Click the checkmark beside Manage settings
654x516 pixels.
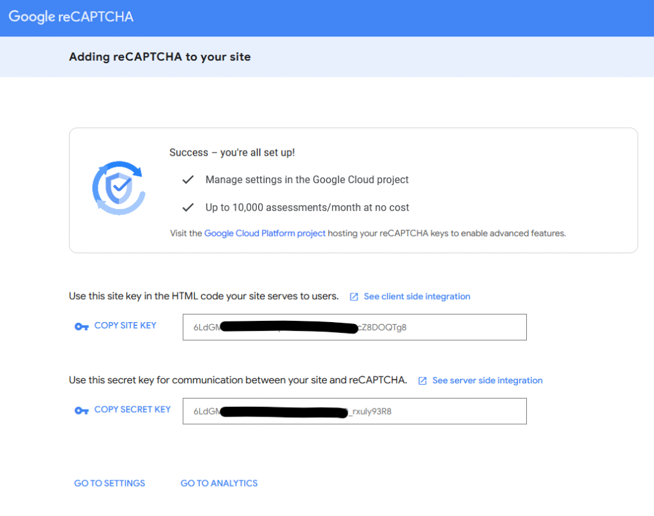click(x=188, y=180)
